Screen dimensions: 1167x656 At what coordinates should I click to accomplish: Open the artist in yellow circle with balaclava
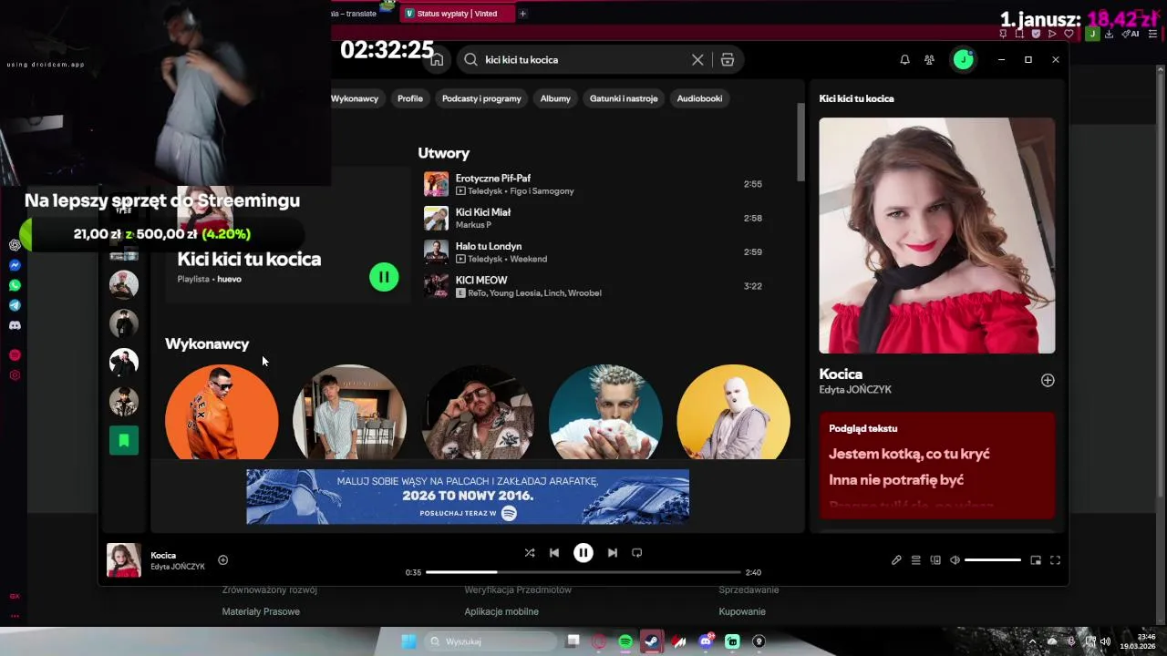coord(734,412)
